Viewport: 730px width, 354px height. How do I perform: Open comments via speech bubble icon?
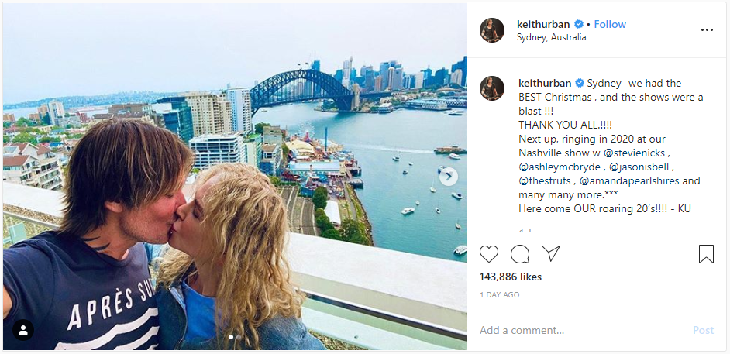tap(519, 254)
